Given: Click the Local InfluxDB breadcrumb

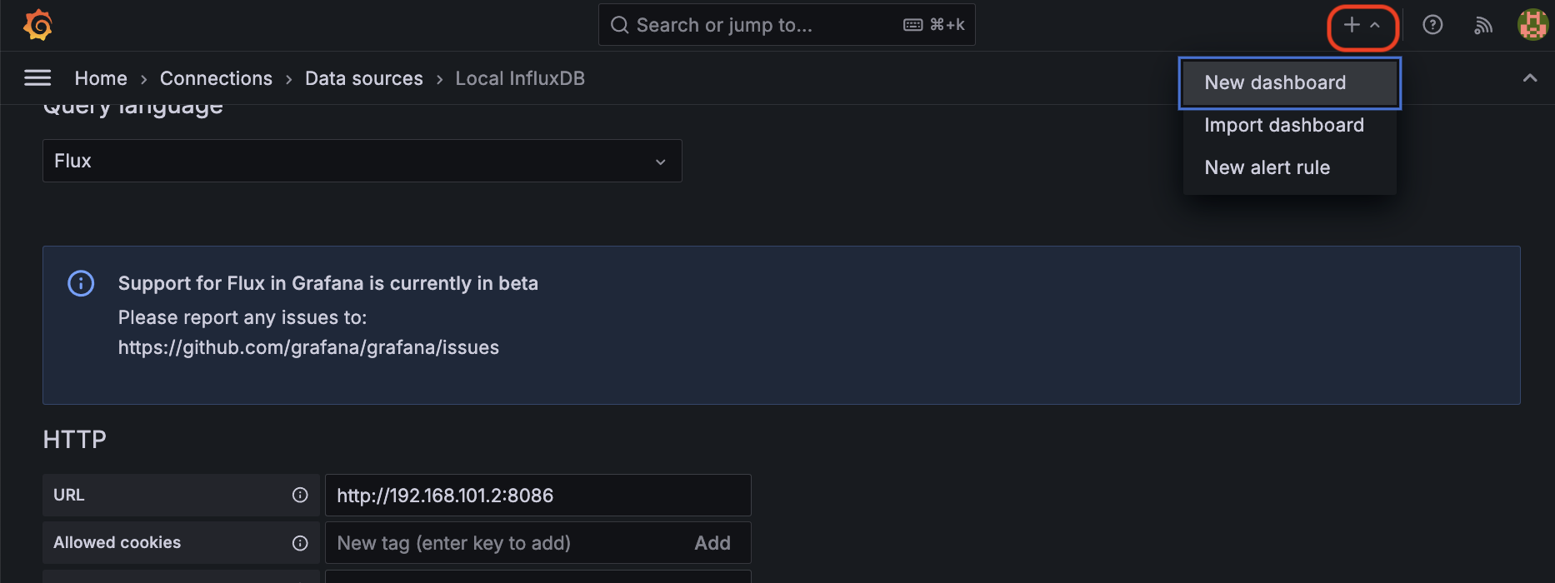Looking at the screenshot, I should point(520,78).
